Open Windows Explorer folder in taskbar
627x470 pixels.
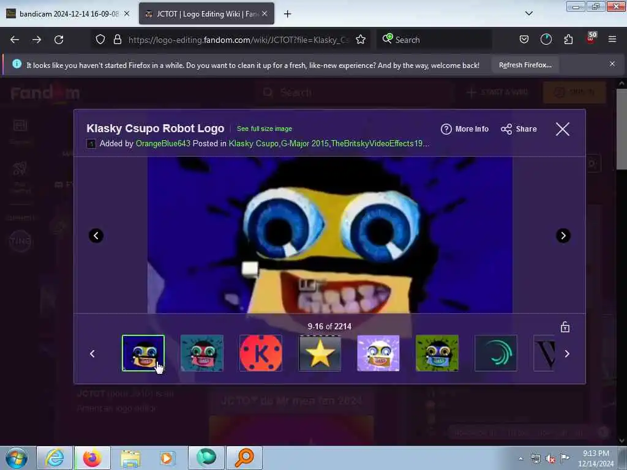tap(130, 458)
